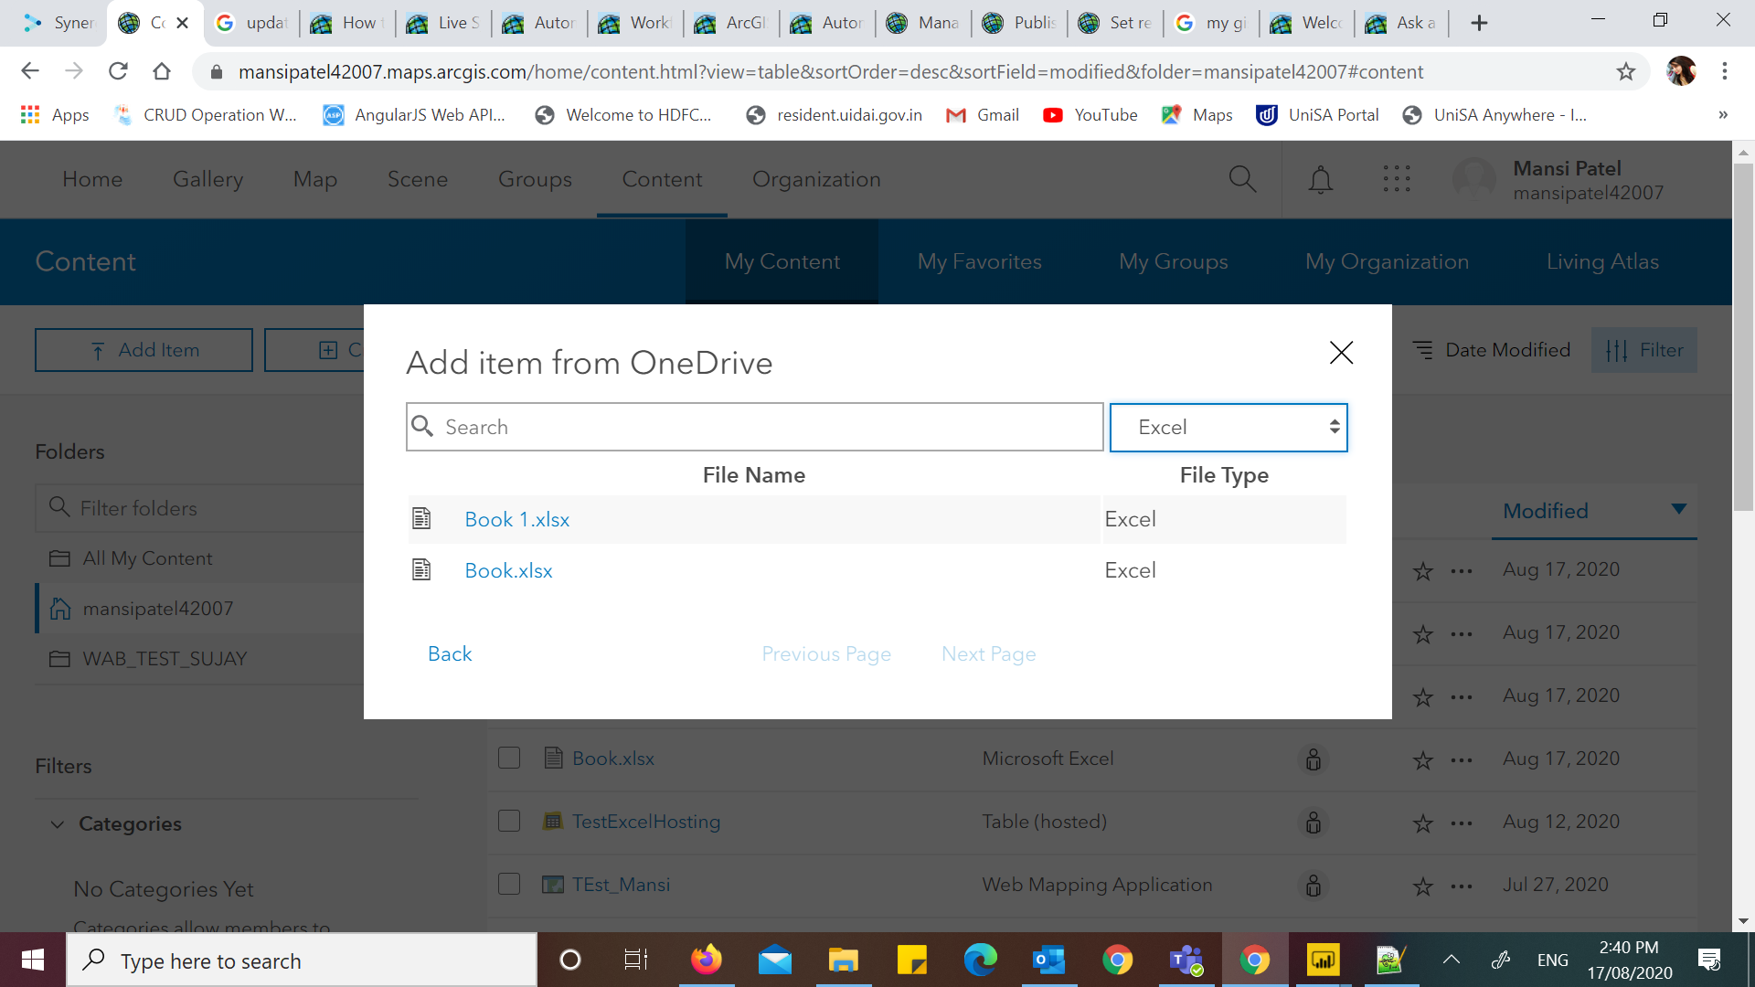This screenshot has width=1755, height=987.
Task: Open the YouTube bookmark
Action: pyautogui.click(x=1090, y=115)
